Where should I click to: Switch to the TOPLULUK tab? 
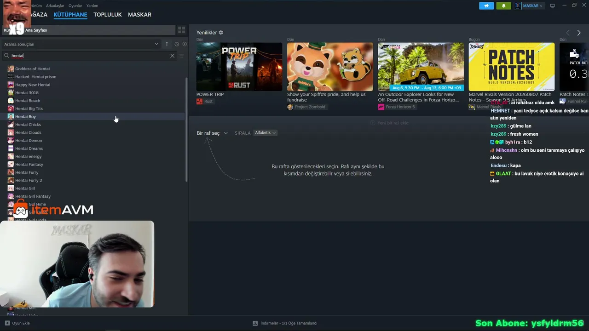[108, 15]
